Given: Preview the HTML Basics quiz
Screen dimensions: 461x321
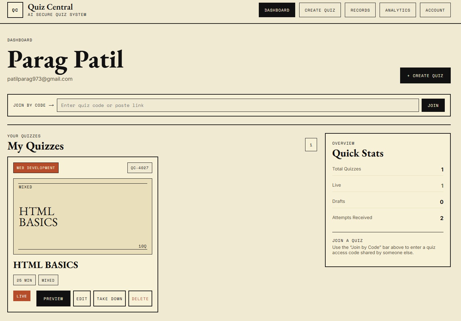Looking at the screenshot, I should [53, 298].
